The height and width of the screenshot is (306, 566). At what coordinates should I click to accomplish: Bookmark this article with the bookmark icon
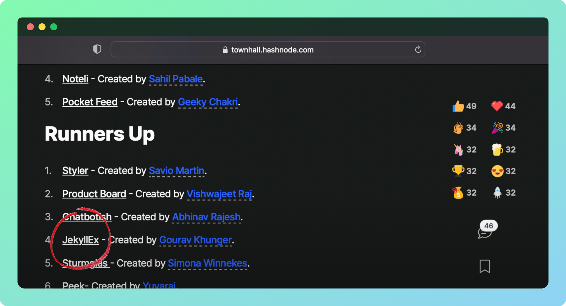coord(485,266)
